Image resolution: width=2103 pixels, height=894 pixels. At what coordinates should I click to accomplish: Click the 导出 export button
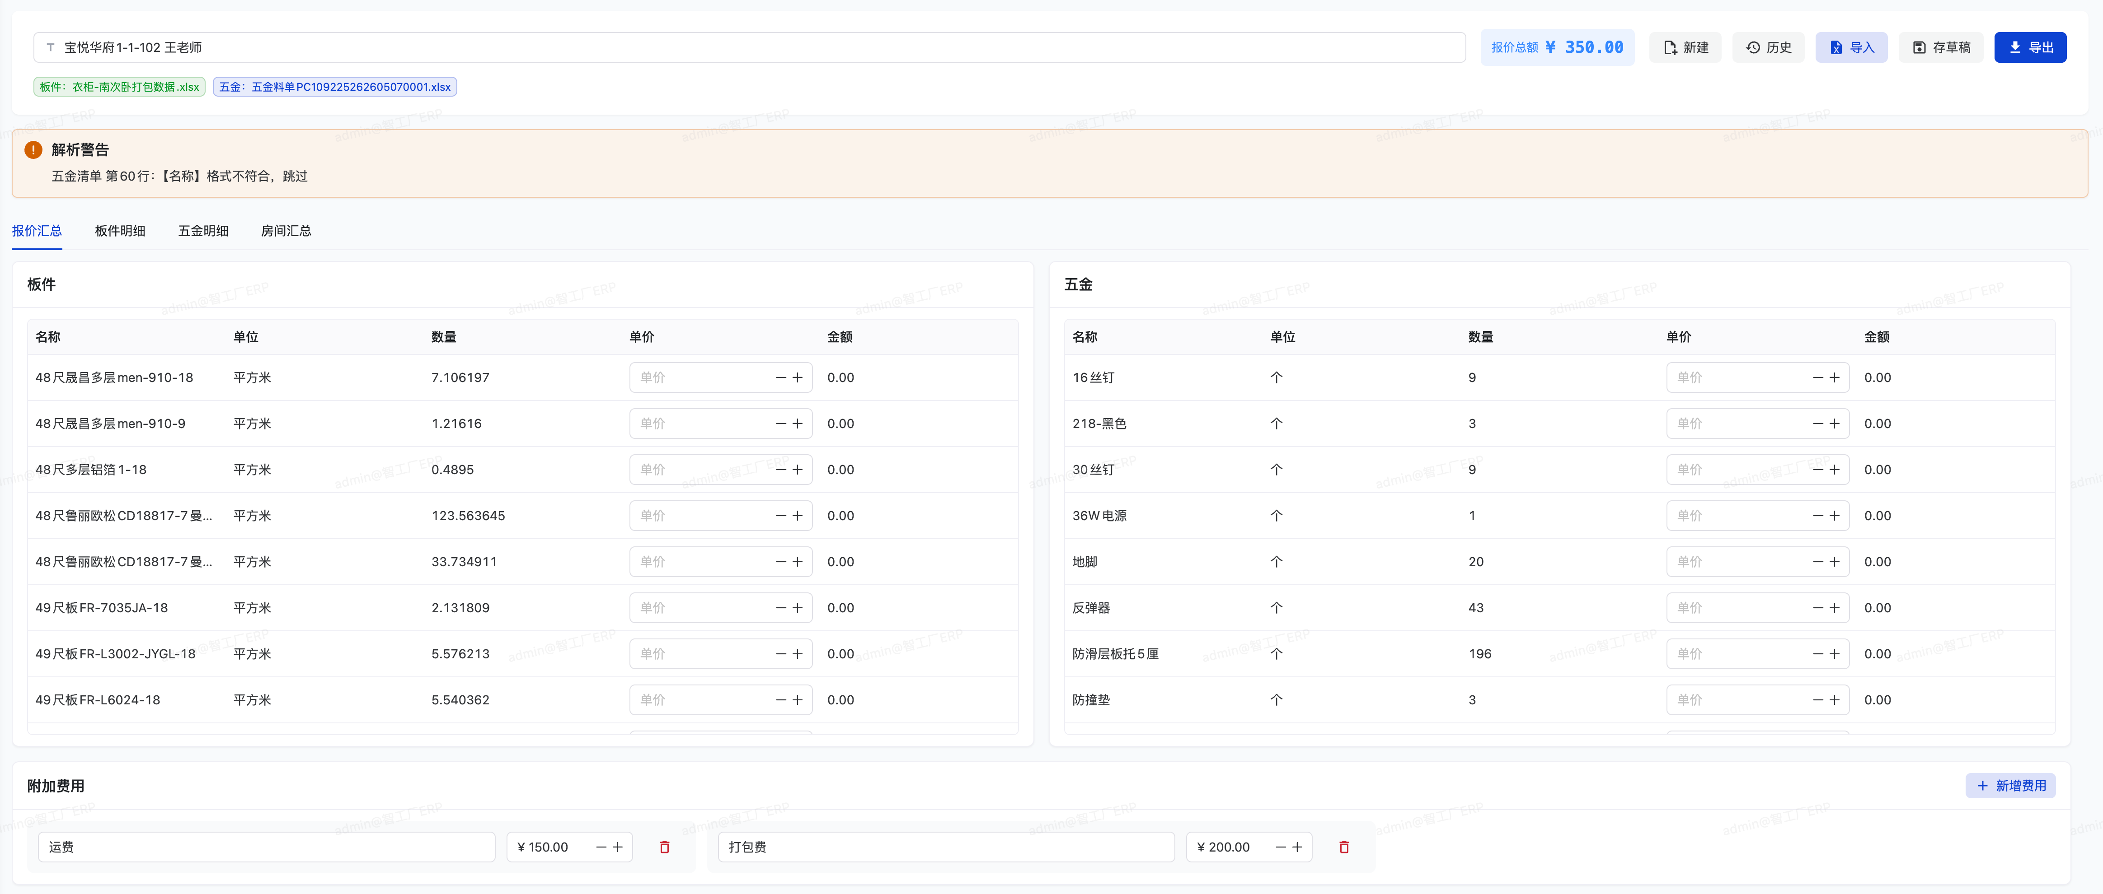tap(2029, 47)
